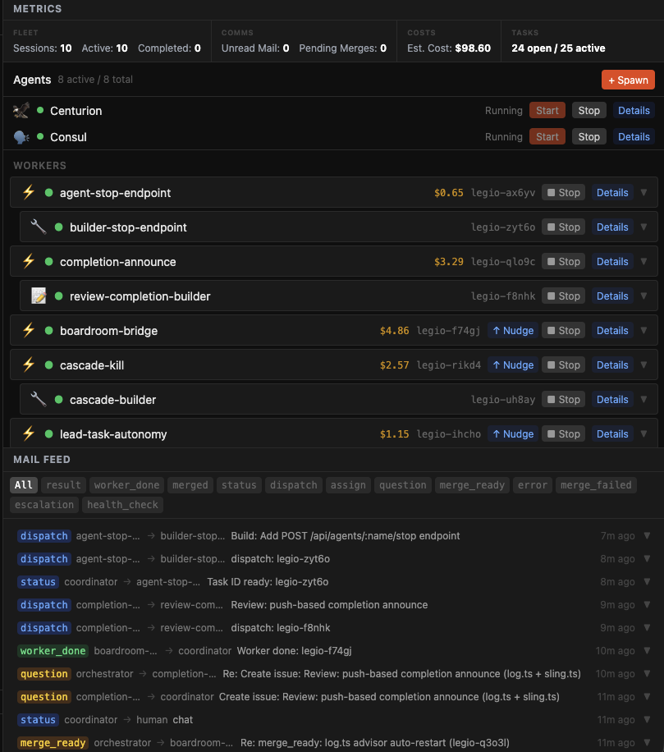Select the All mail feed filter tab
This screenshot has width=664, height=752.
click(x=23, y=484)
